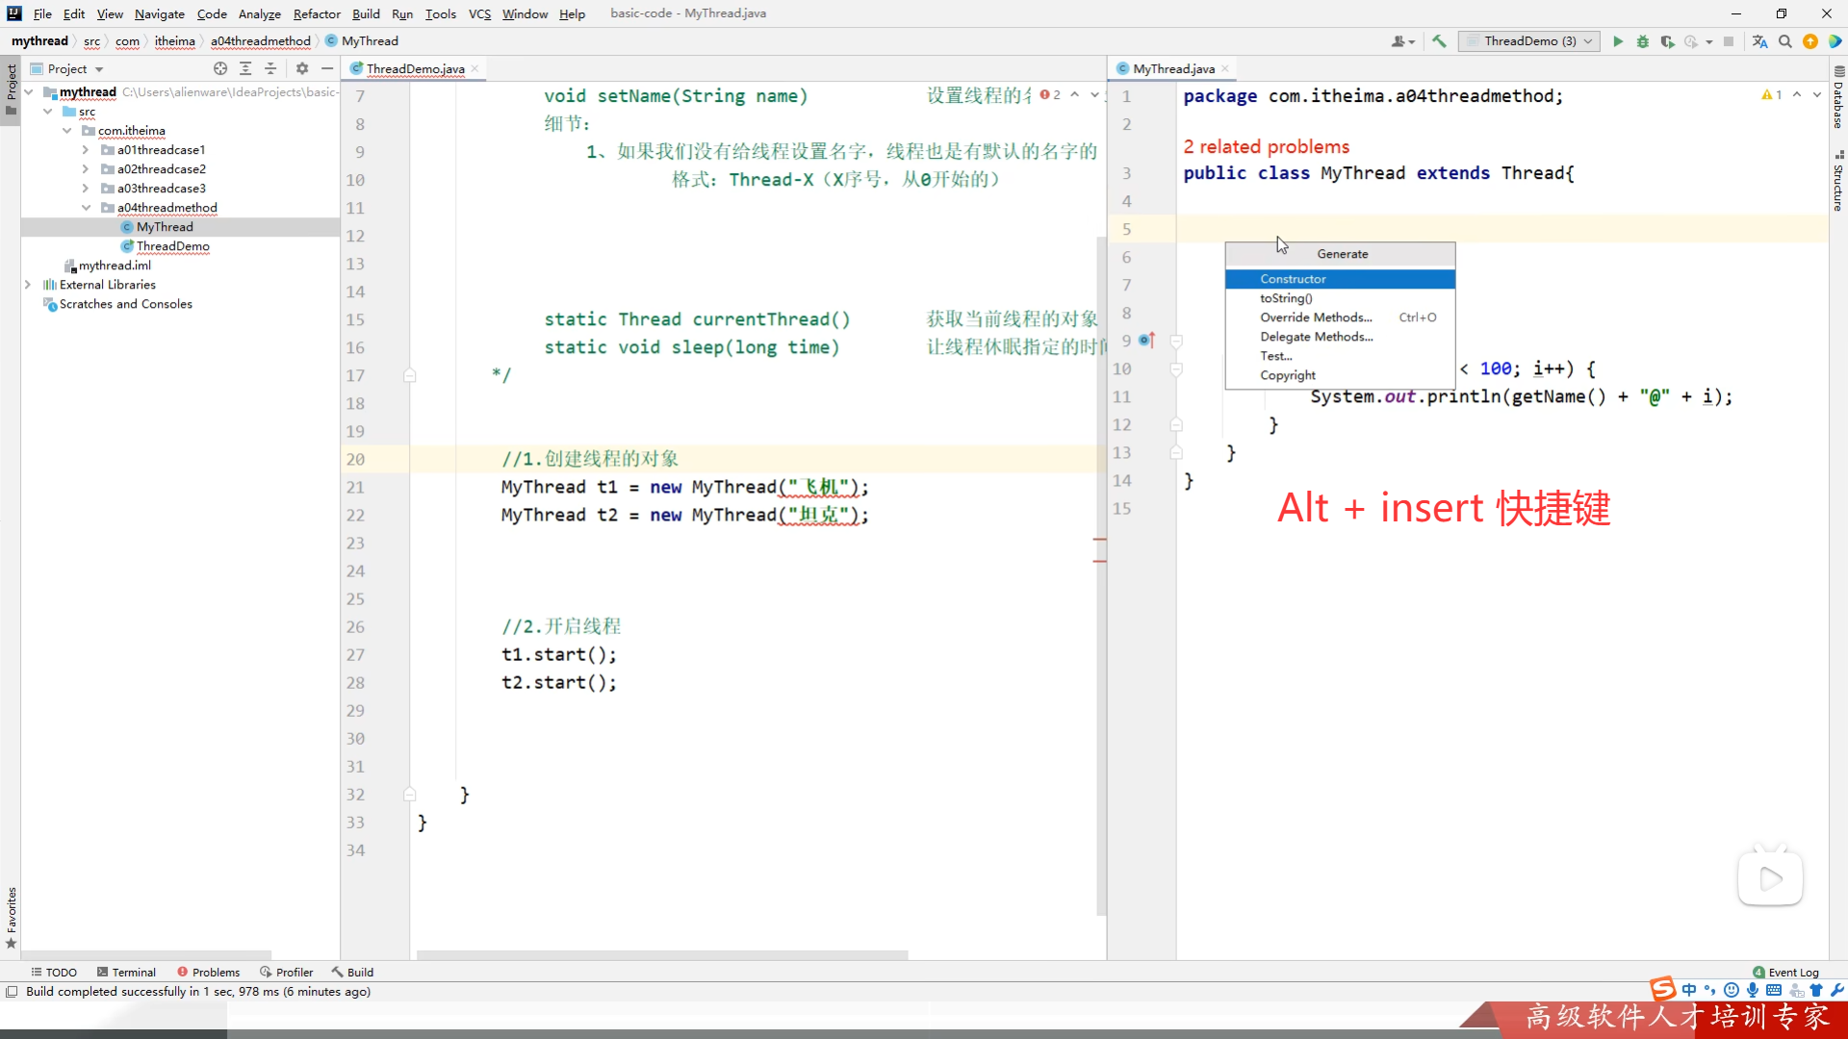1848x1039 pixels.
Task: Open the Refactor menu
Action: [x=317, y=13]
